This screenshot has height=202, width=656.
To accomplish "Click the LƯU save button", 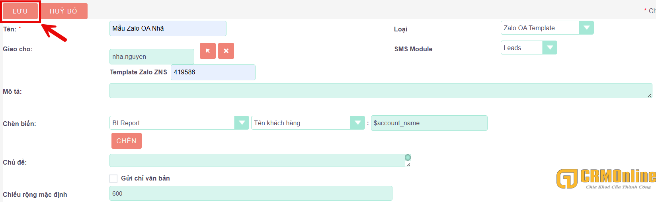I will [20, 11].
